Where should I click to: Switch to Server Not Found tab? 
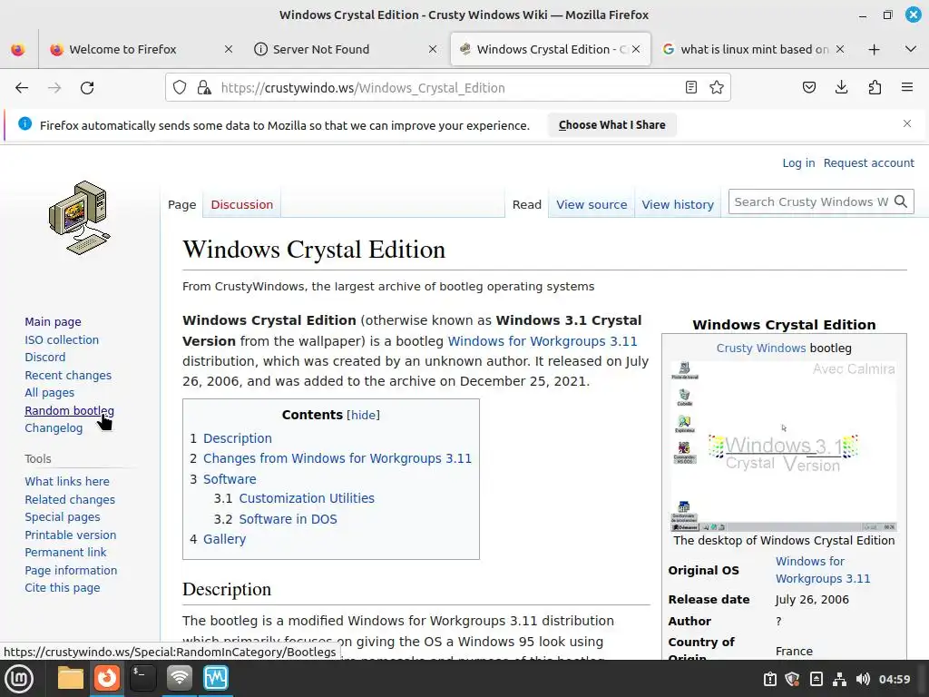click(320, 49)
